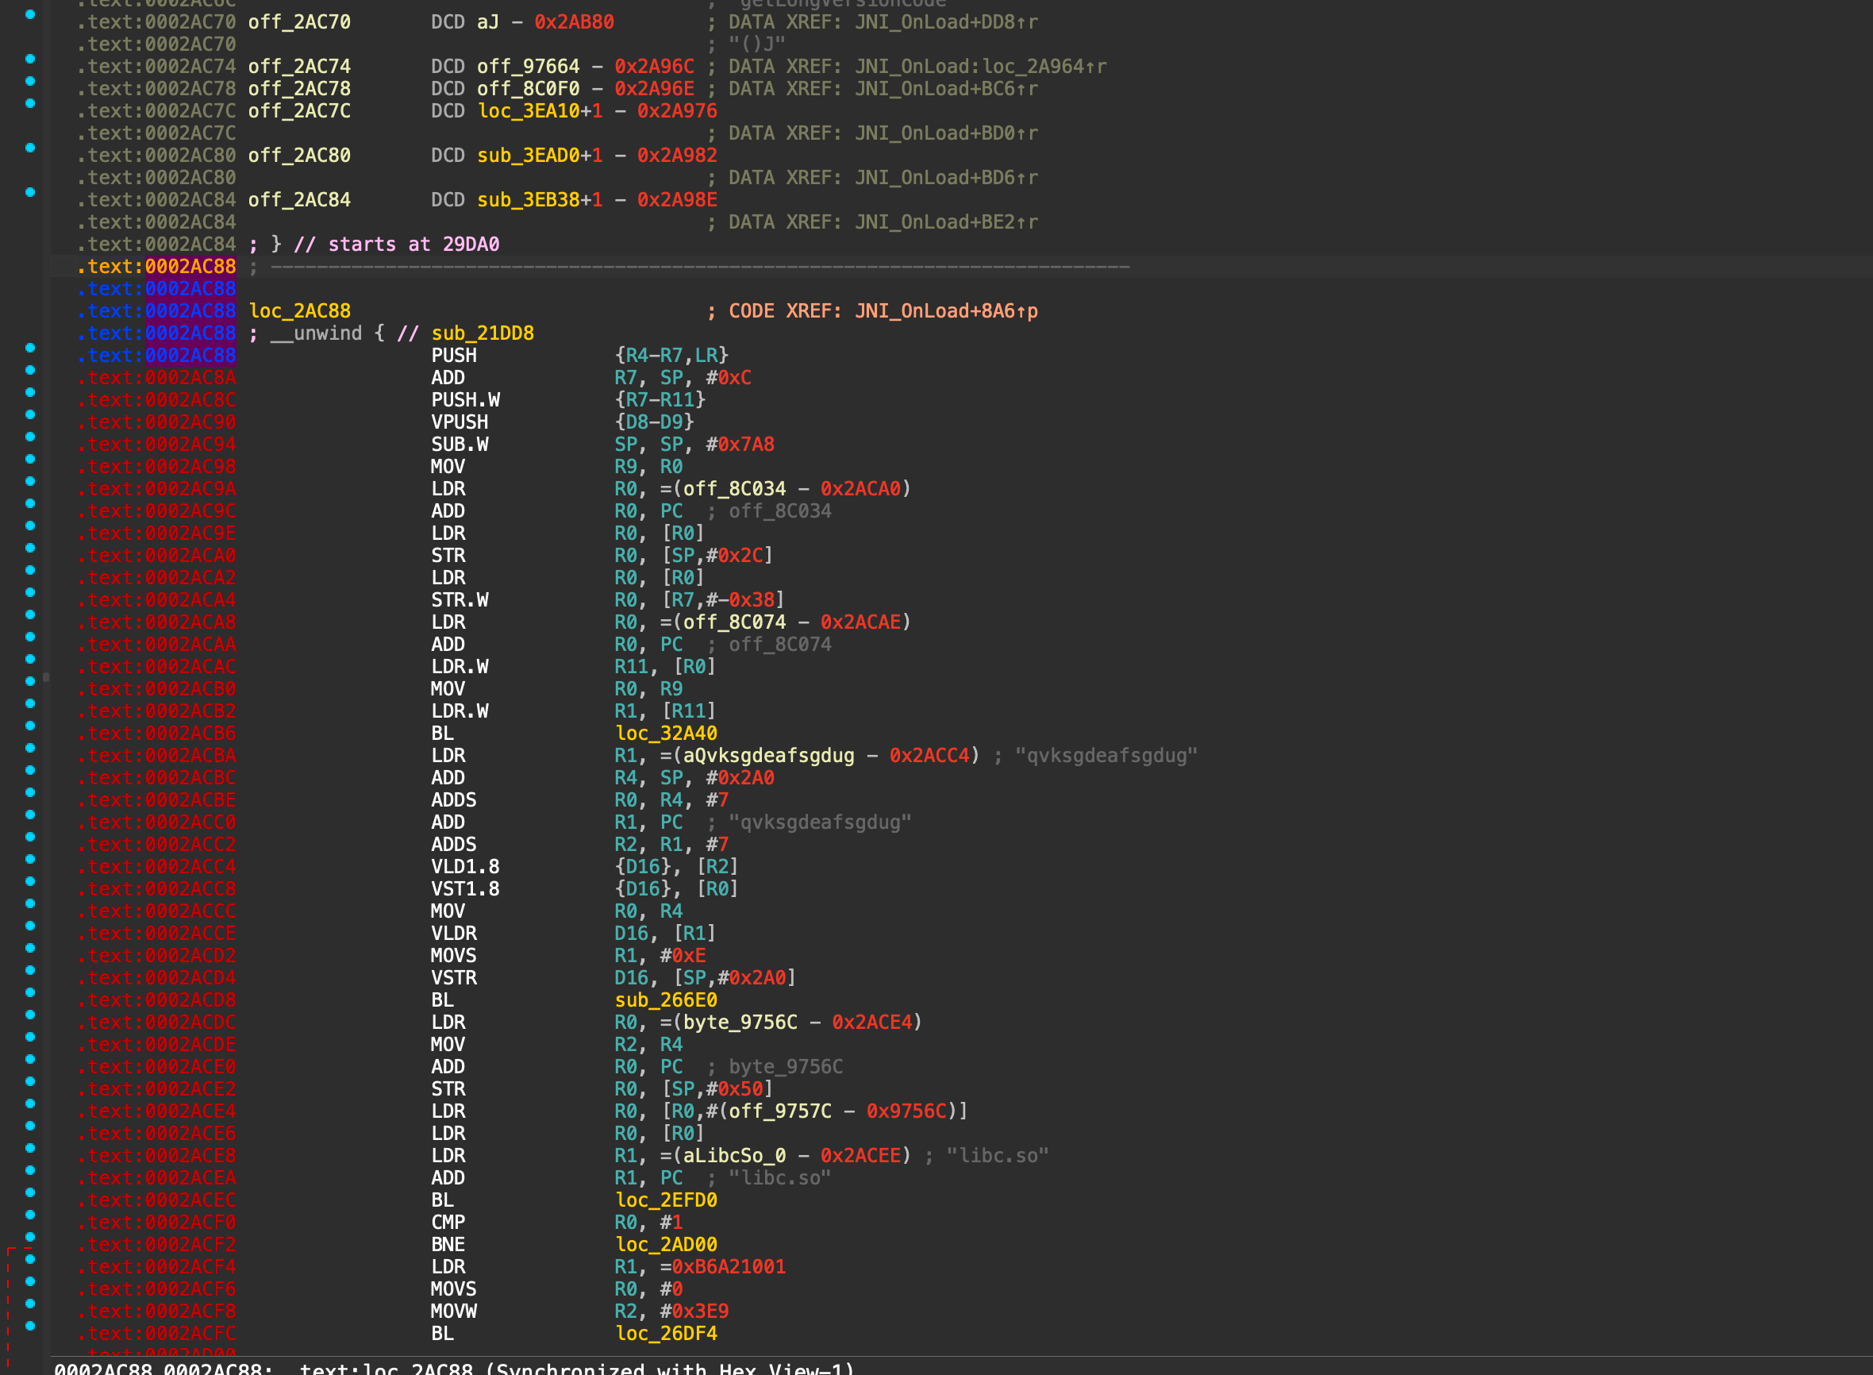Jump to BNE destination loc_2AD00
The image size is (1873, 1375).
(666, 1244)
